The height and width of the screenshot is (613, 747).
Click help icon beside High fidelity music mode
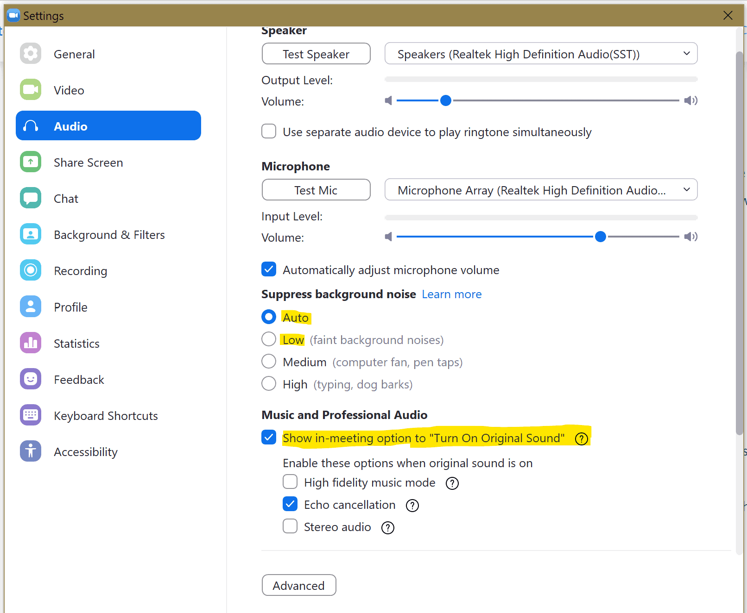[x=452, y=483]
